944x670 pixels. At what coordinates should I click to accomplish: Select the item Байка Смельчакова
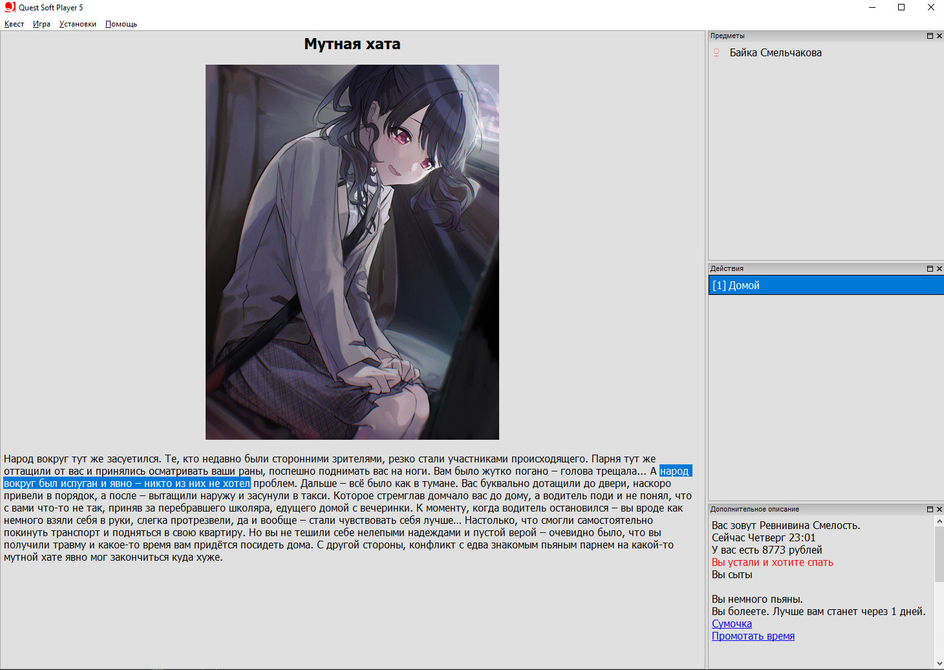775,53
